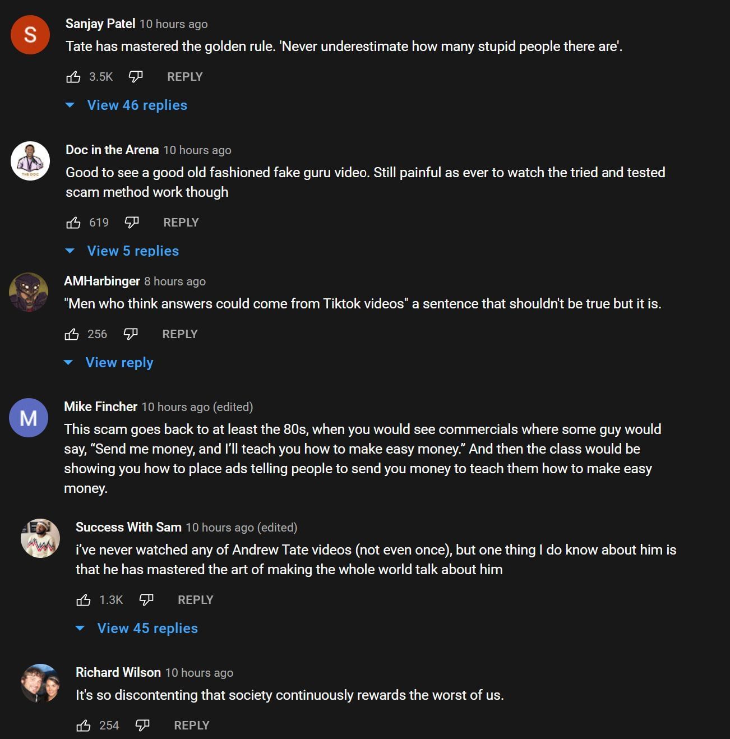This screenshot has height=739, width=730.
Task: Click AMHarbinger's profile avatar
Action: 29,292
